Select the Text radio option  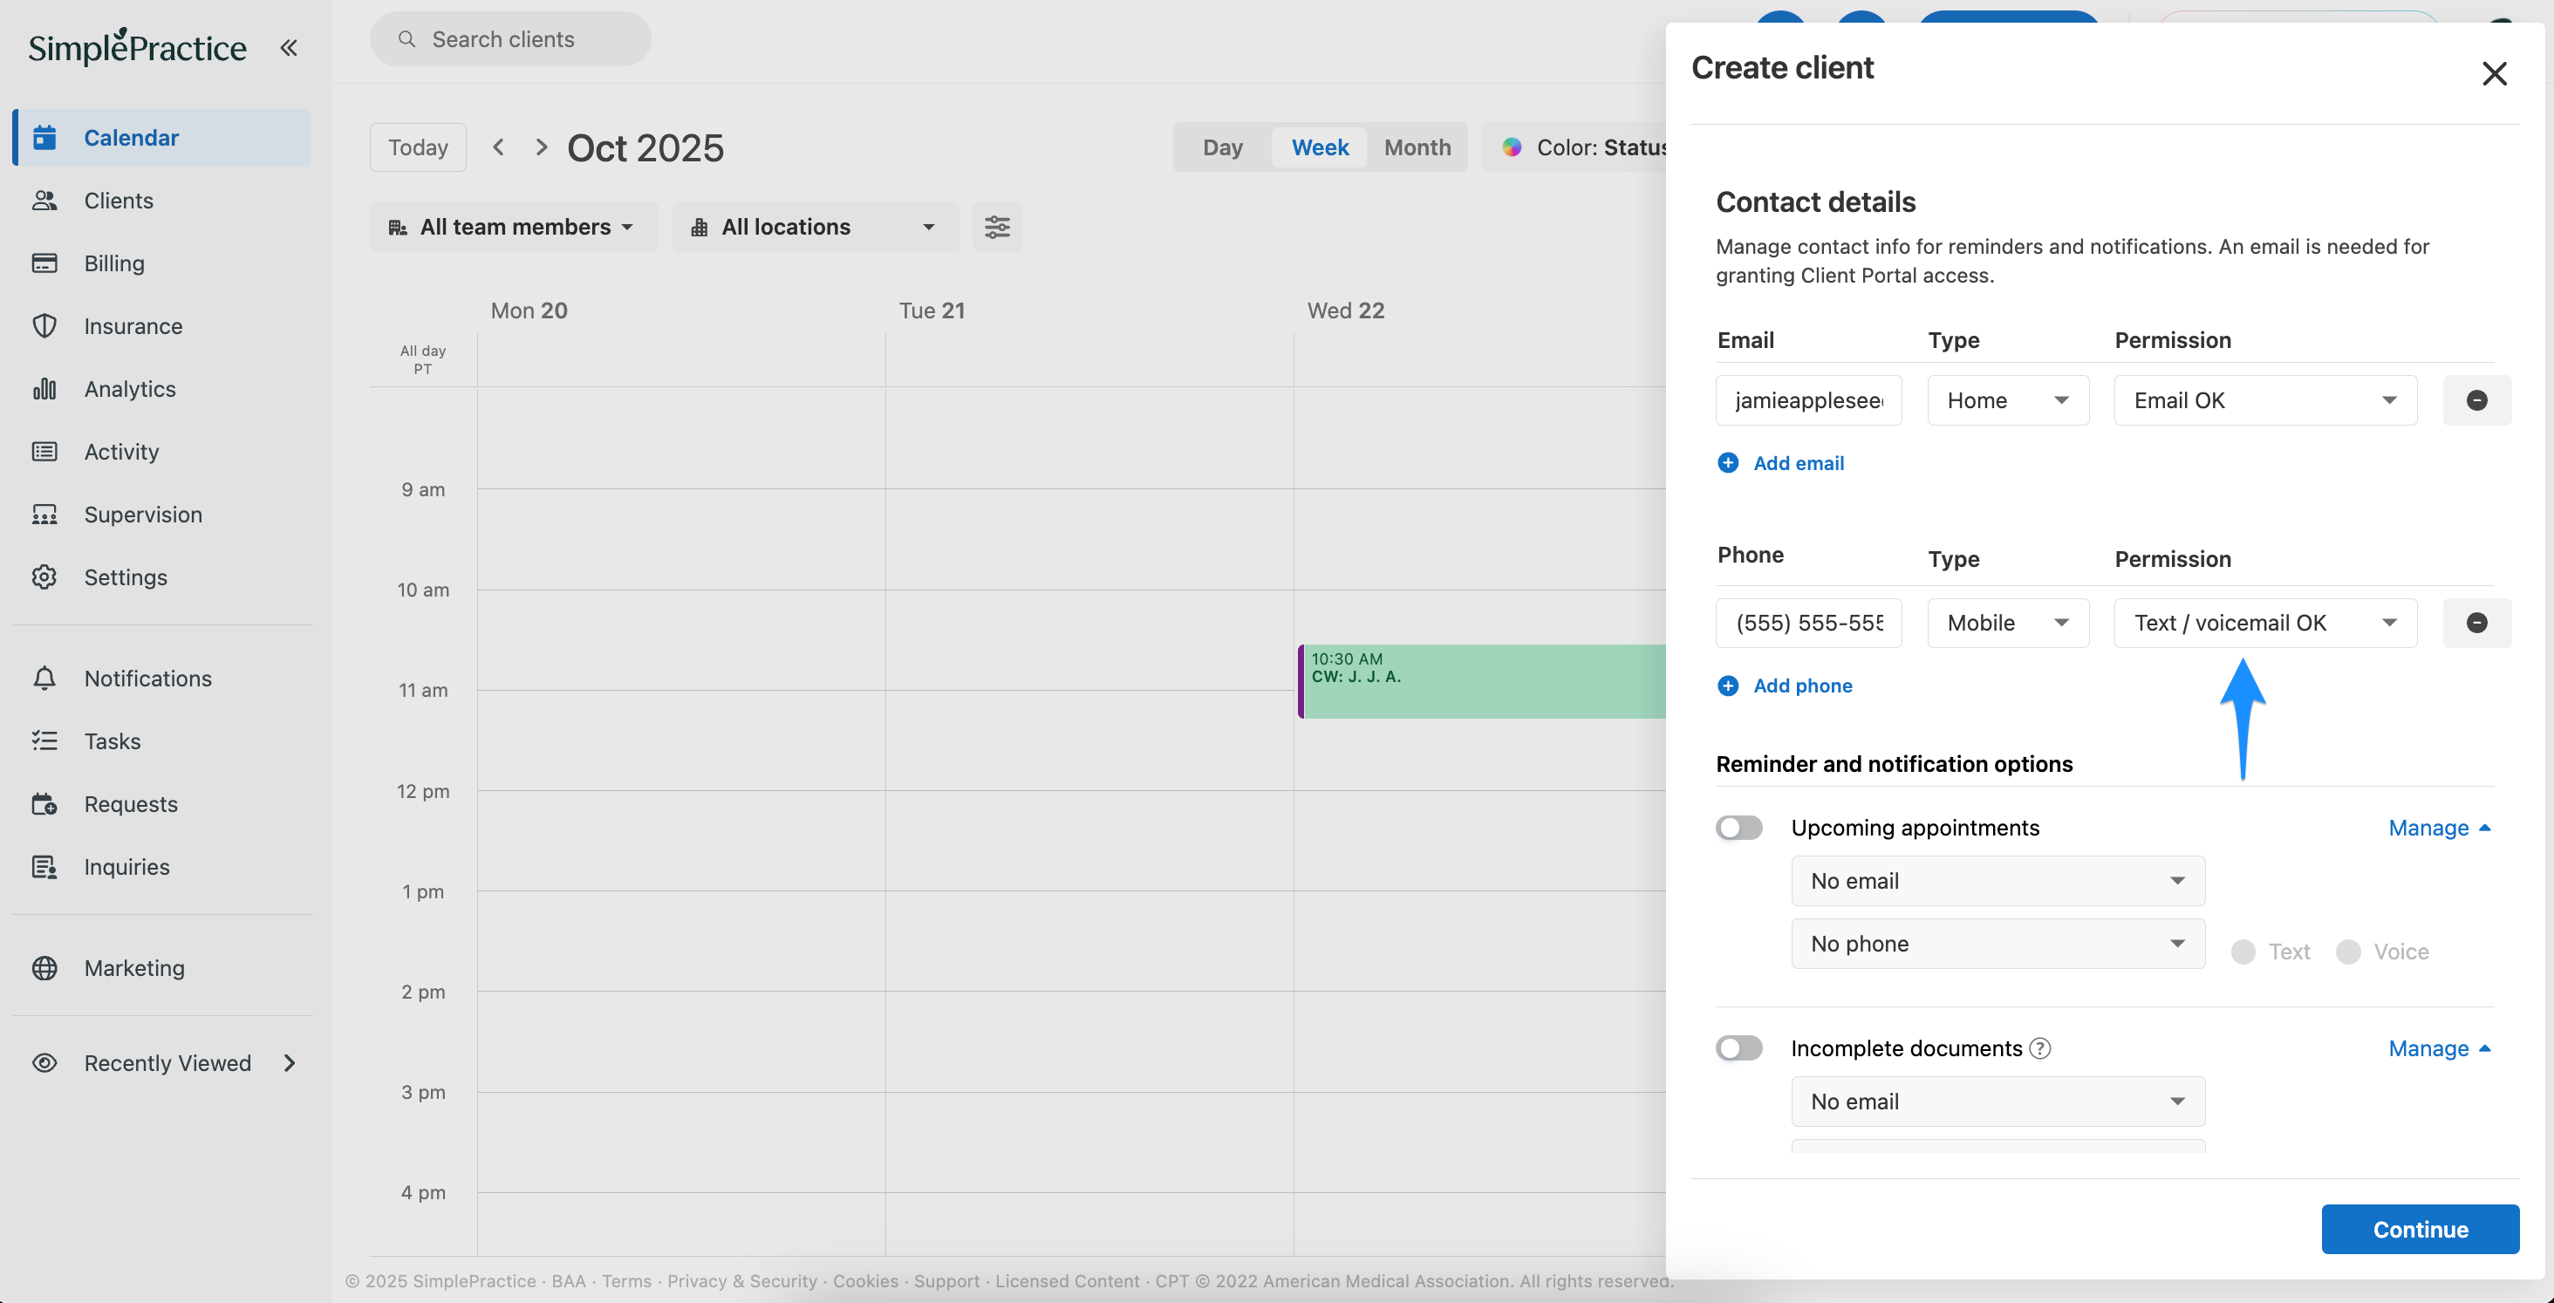point(2243,952)
